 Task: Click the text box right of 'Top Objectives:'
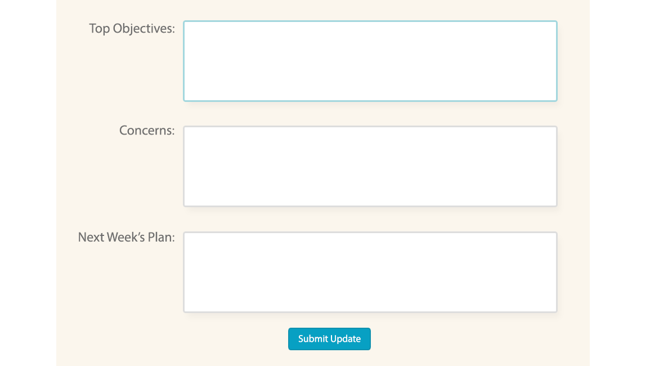[370, 61]
